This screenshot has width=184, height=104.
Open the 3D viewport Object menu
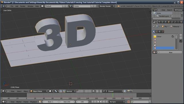click(x=26, y=91)
